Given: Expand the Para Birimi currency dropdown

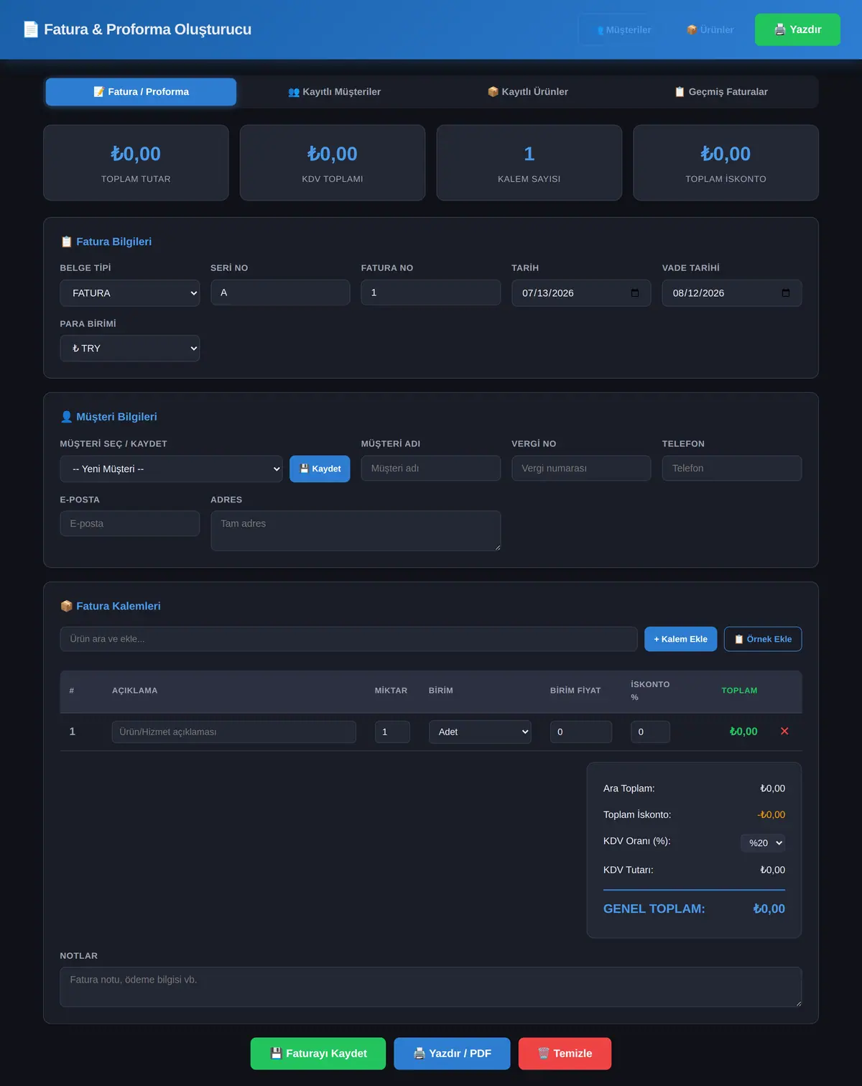Looking at the screenshot, I should (x=130, y=349).
